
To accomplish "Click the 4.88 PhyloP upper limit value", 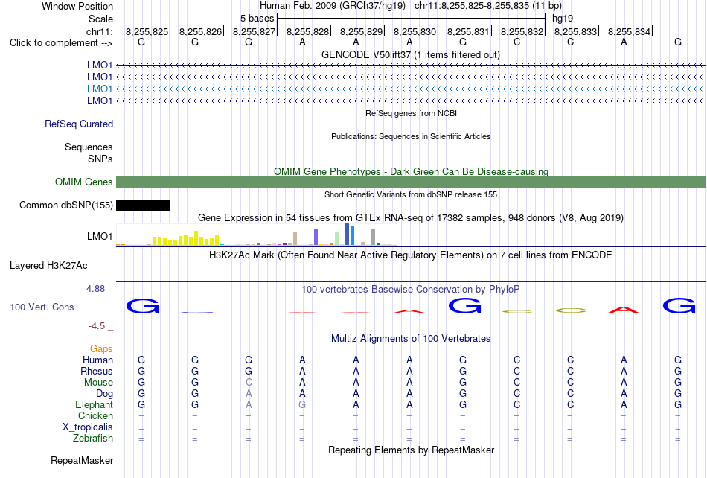I will (95, 289).
